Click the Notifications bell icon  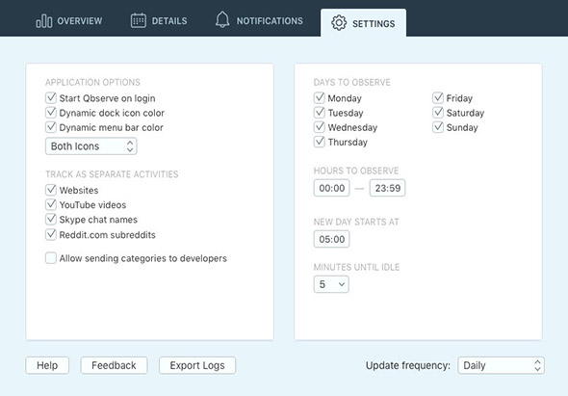[x=222, y=19]
